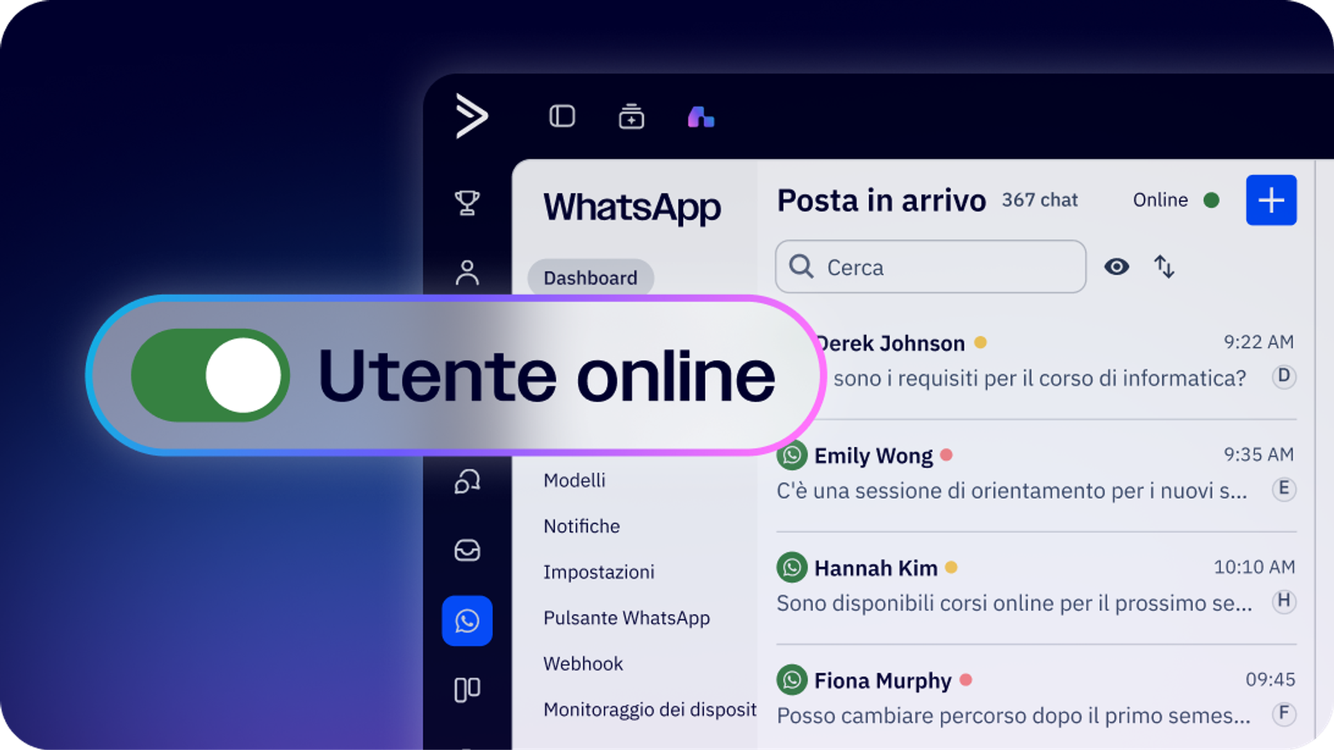Click WhatsApp icon beside Fiona Murphy
The image size is (1334, 750).
coord(792,680)
